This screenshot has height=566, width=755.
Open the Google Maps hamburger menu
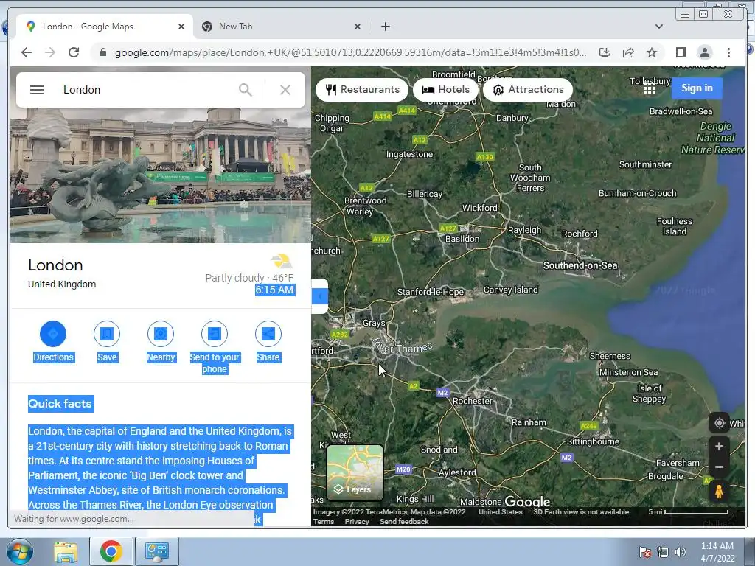37,90
